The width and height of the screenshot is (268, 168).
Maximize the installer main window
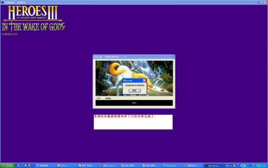(261, 3)
